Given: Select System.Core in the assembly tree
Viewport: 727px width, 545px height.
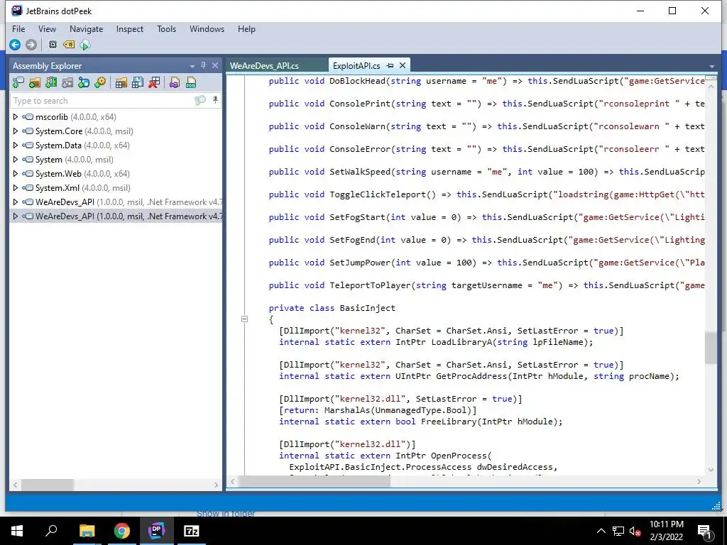Looking at the screenshot, I should click(x=59, y=131).
